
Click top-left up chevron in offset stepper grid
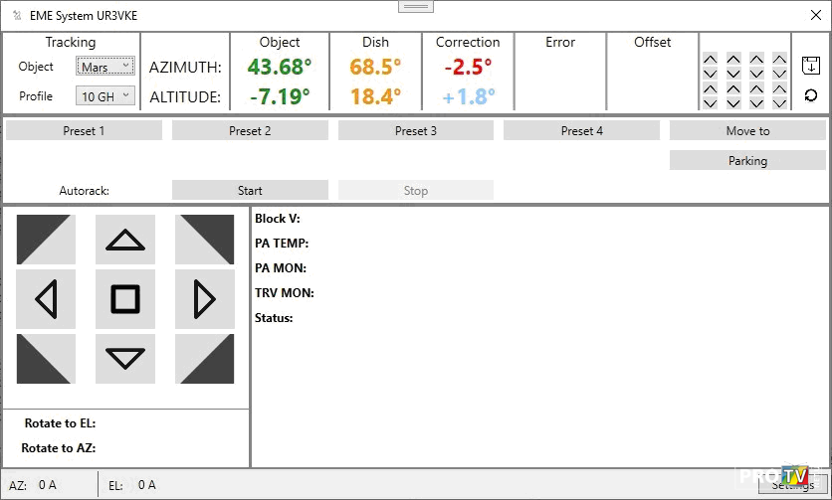[x=710, y=60]
